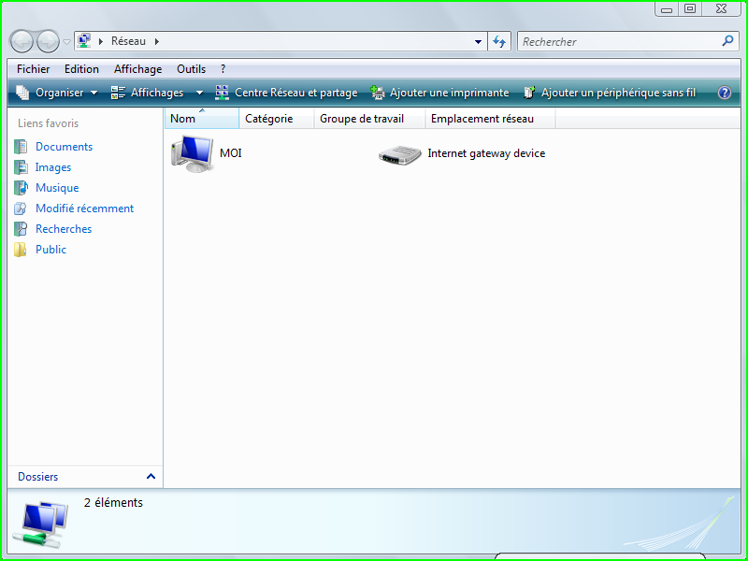Open Recherches favorite link
This screenshot has height=561, width=748.
point(64,228)
